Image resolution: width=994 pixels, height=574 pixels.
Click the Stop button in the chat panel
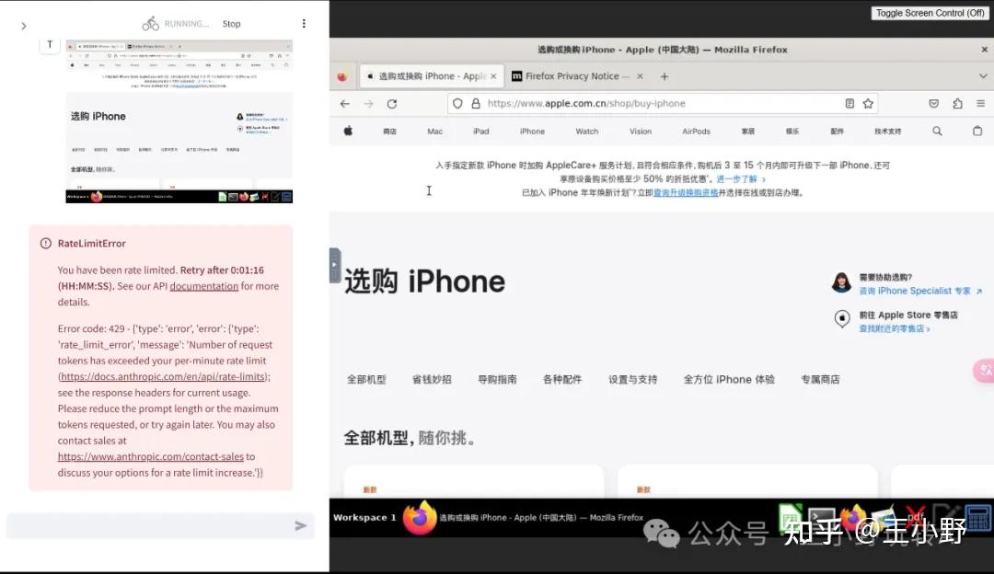click(x=231, y=24)
